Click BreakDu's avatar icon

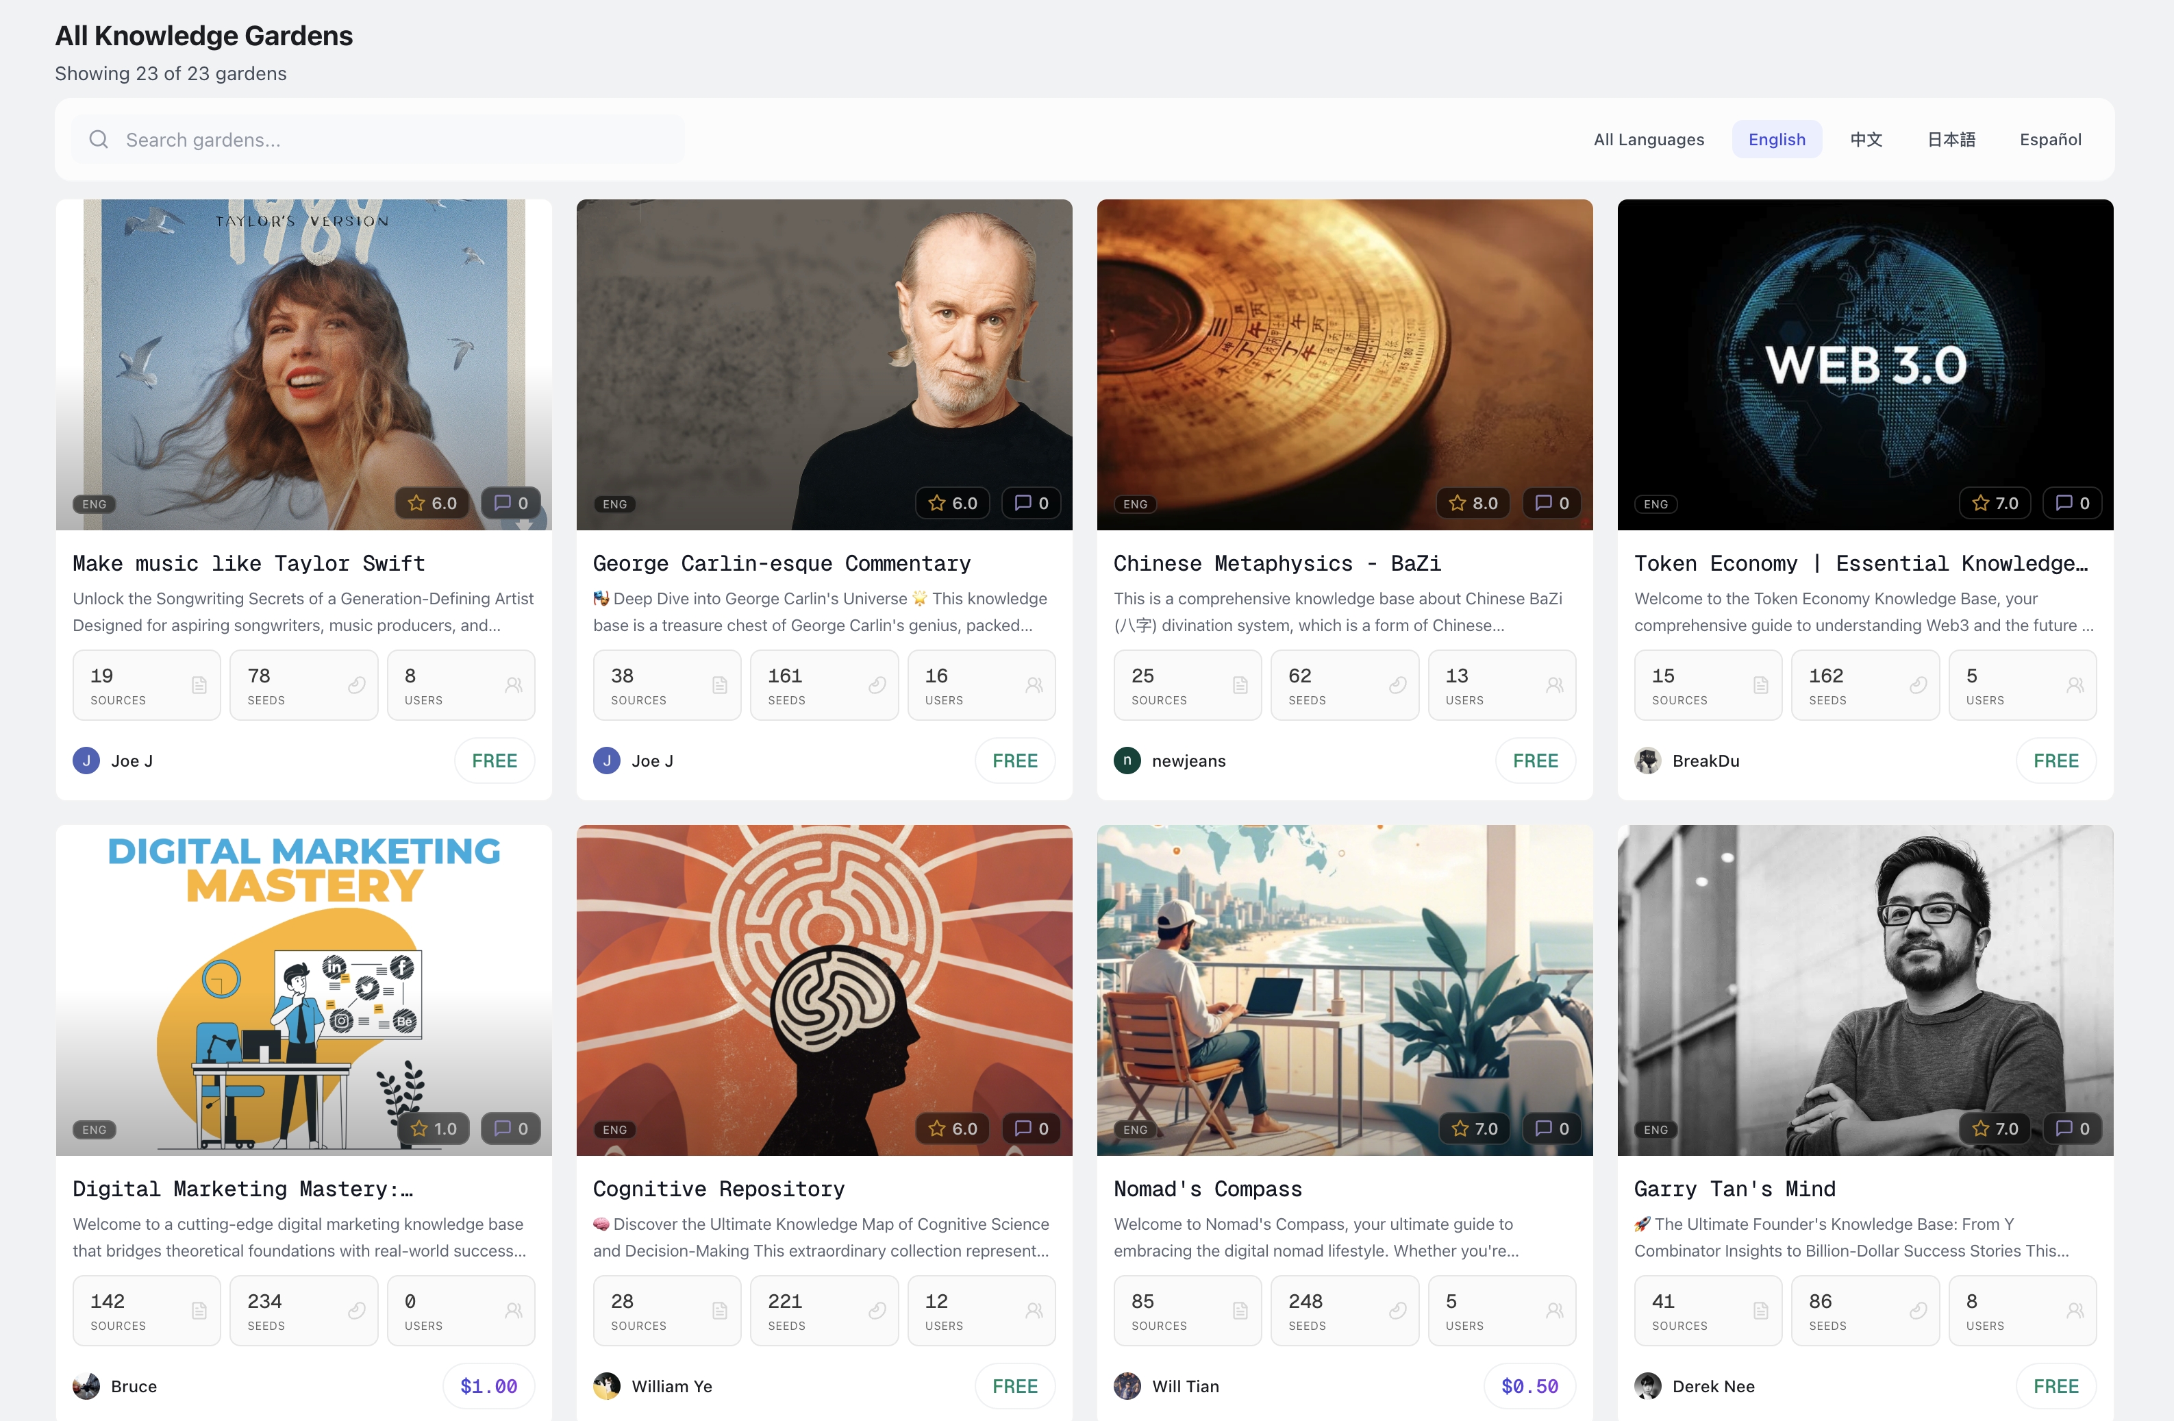pos(1647,761)
